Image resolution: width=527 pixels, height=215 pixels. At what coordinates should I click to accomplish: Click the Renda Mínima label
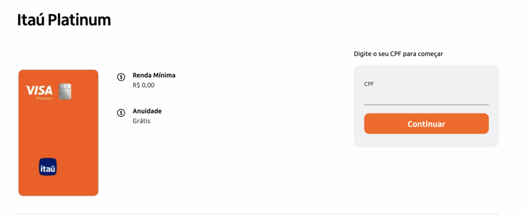[x=154, y=75]
